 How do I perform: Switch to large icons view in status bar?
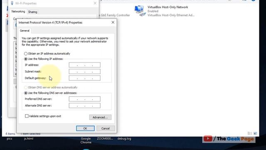pos(255,133)
